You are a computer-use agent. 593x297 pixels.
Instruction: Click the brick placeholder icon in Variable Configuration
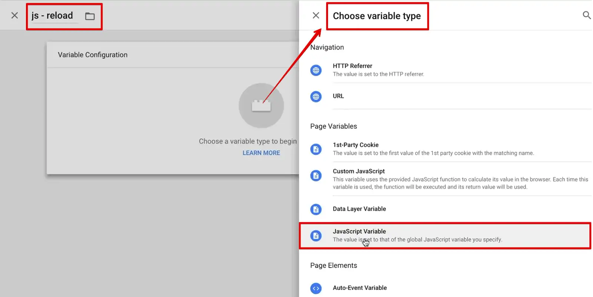[261, 105]
